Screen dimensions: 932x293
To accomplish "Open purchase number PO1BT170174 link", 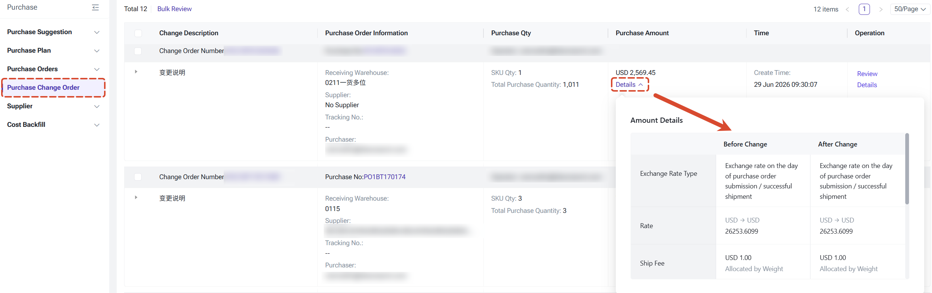I will pyautogui.click(x=385, y=177).
